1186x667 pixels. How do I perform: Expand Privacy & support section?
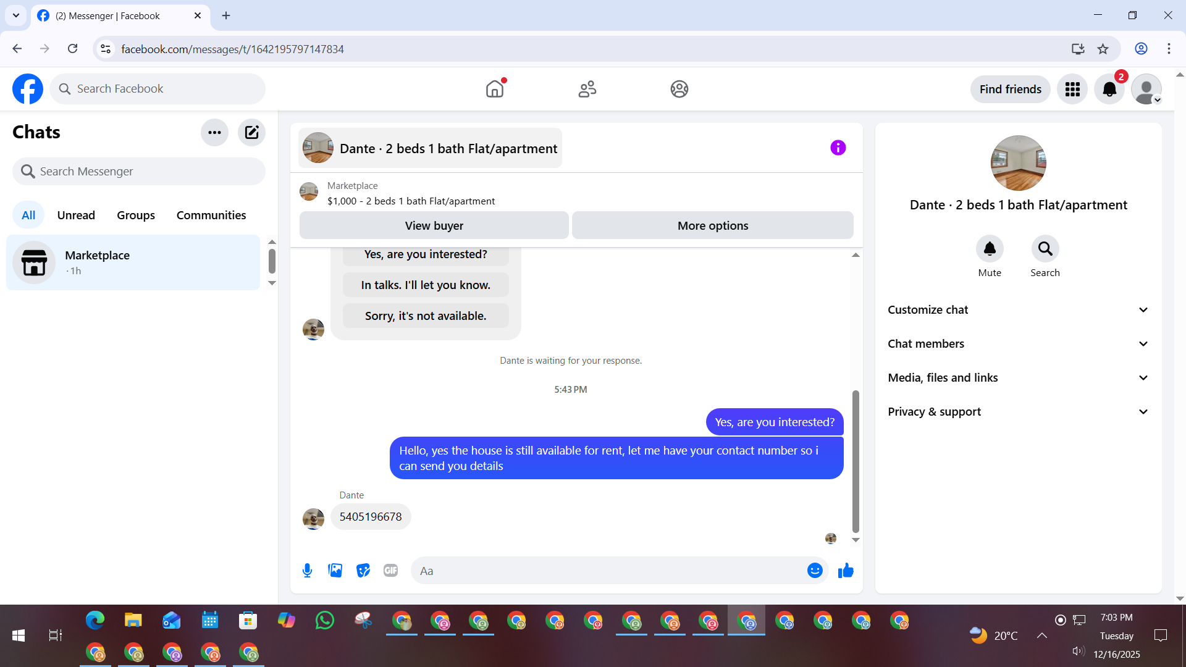point(1018,412)
